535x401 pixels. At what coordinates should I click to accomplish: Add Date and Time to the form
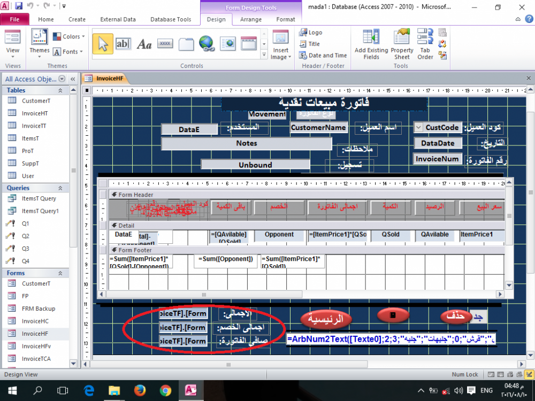[x=323, y=55]
